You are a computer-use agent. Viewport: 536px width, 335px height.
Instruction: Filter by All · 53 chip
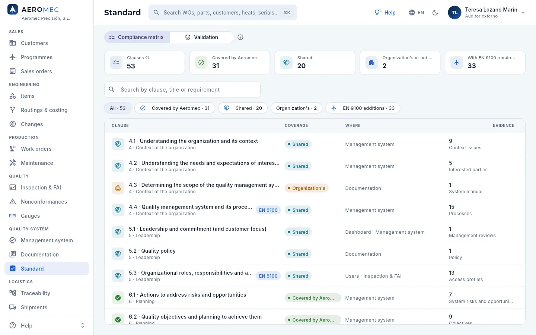[118, 108]
